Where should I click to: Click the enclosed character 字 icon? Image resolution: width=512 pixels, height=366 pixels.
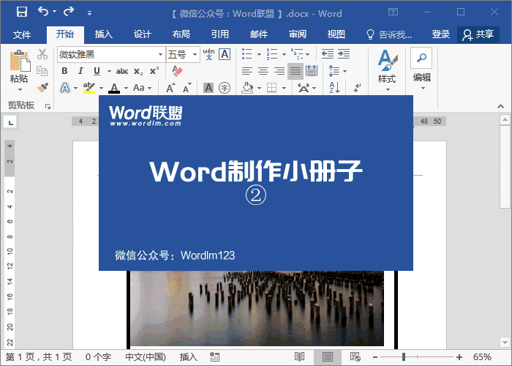[225, 88]
